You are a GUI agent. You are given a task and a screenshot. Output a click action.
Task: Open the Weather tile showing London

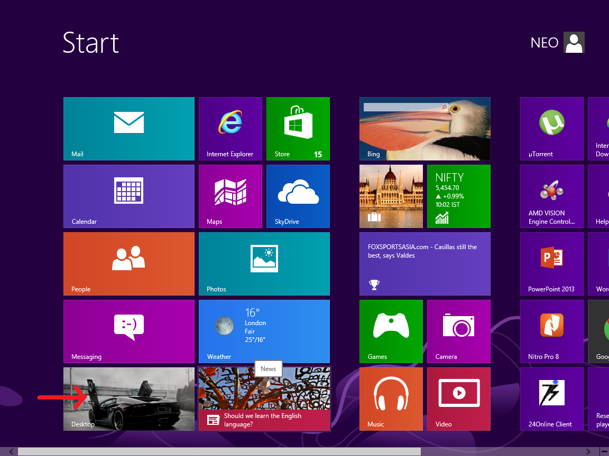click(264, 331)
